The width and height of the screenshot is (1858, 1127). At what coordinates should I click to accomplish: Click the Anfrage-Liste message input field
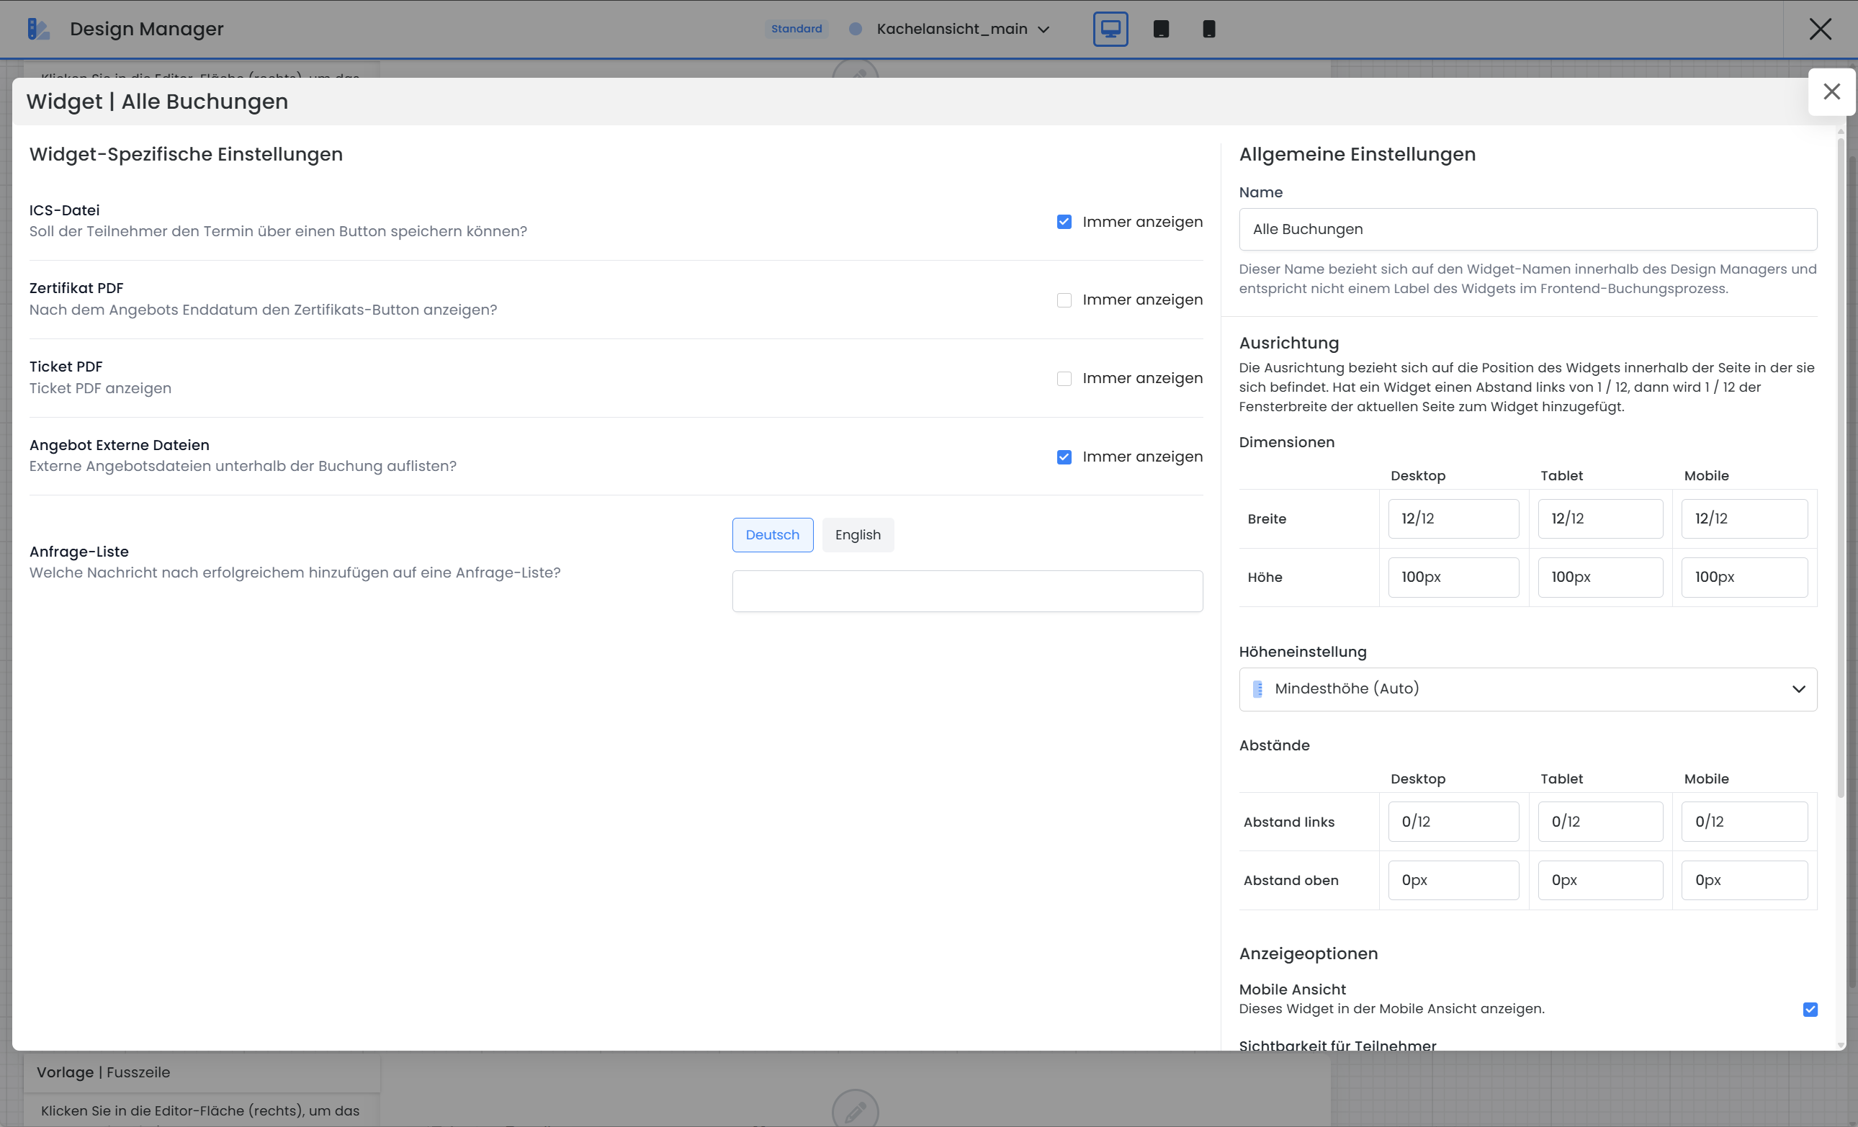[966, 591]
